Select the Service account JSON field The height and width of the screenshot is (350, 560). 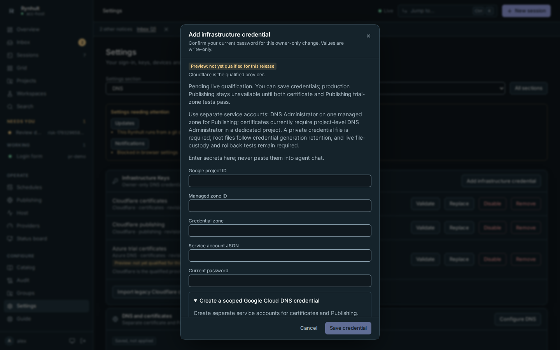pyautogui.click(x=280, y=255)
